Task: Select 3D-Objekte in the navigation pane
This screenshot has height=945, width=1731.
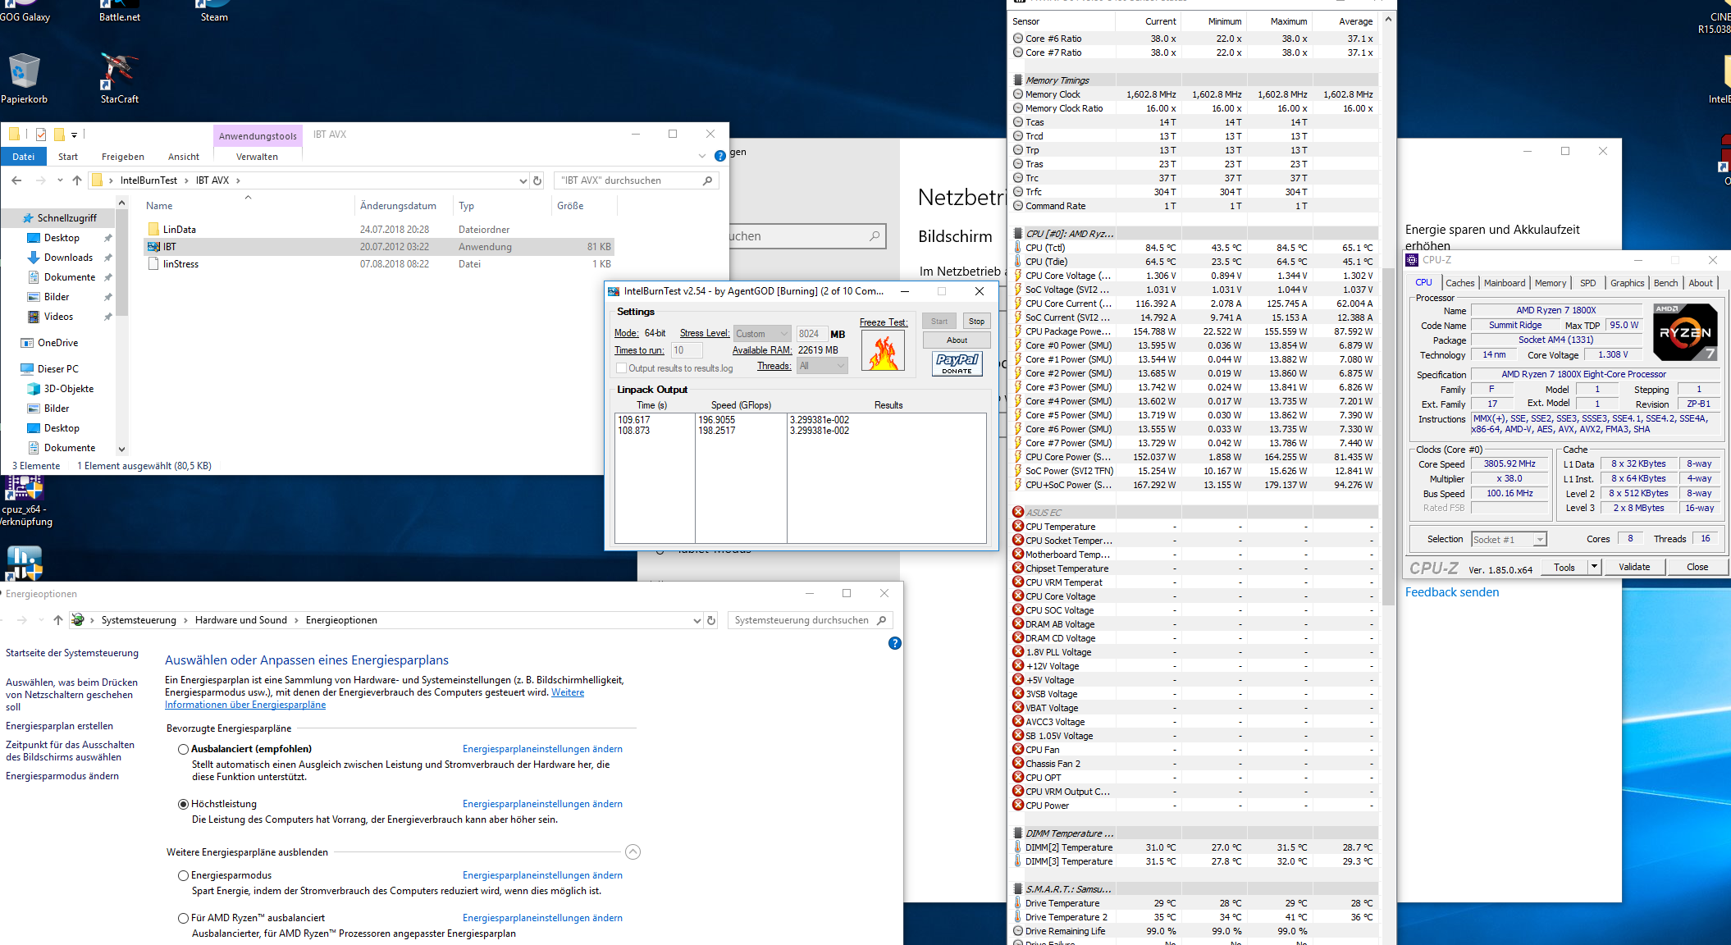Action: 68,389
